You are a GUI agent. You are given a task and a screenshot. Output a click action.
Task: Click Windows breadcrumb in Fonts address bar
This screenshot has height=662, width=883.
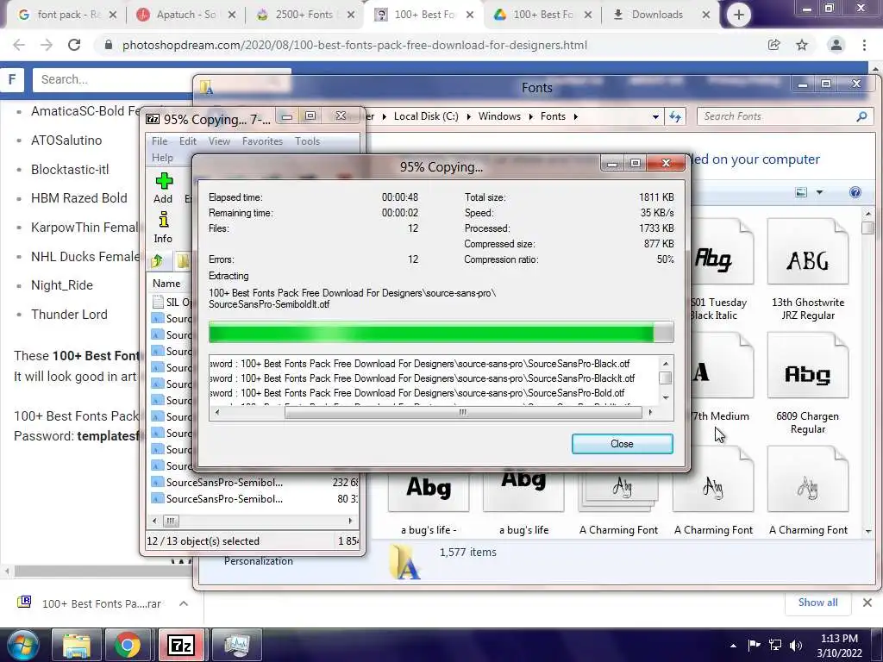click(499, 116)
